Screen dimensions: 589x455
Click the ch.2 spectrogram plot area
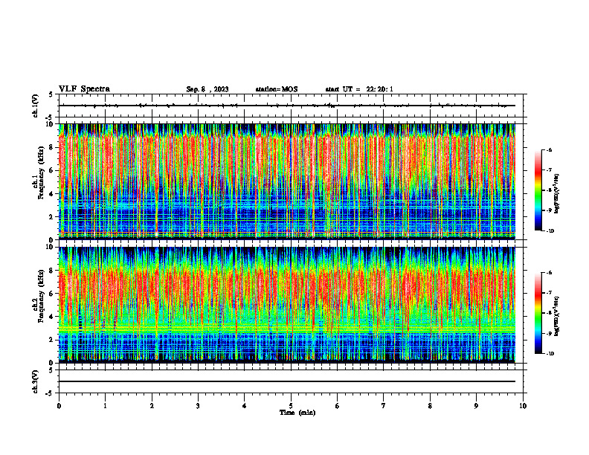[287, 305]
